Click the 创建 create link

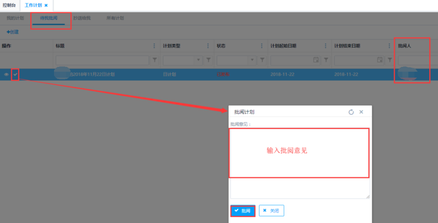point(13,32)
